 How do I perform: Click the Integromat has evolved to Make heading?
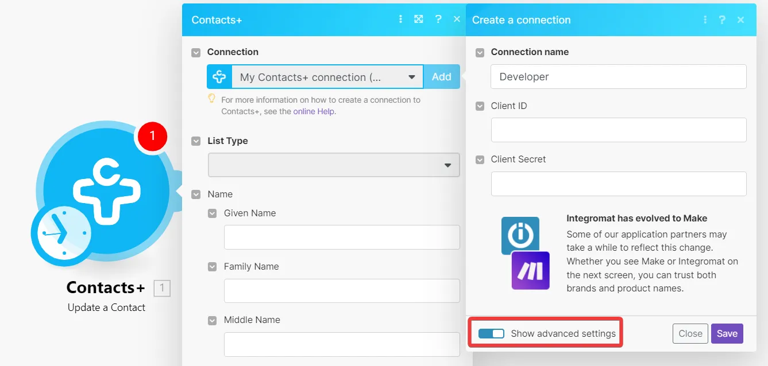[x=636, y=219]
